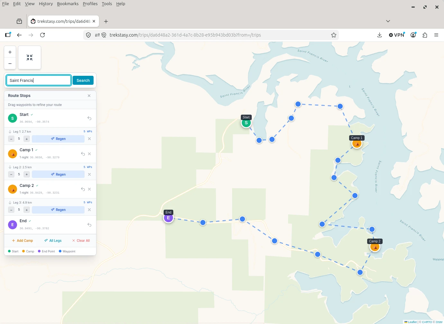Reload the current page
The width and height of the screenshot is (444, 324).
click(x=42, y=35)
